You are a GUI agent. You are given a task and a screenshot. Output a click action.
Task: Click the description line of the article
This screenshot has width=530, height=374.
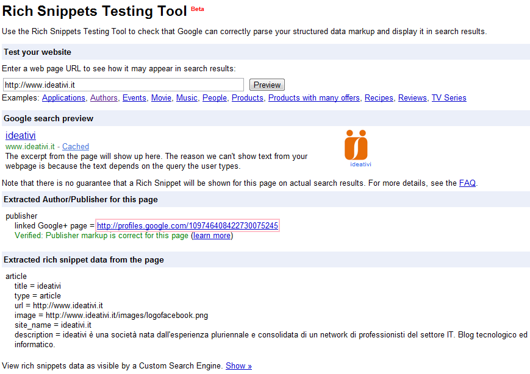271,339
